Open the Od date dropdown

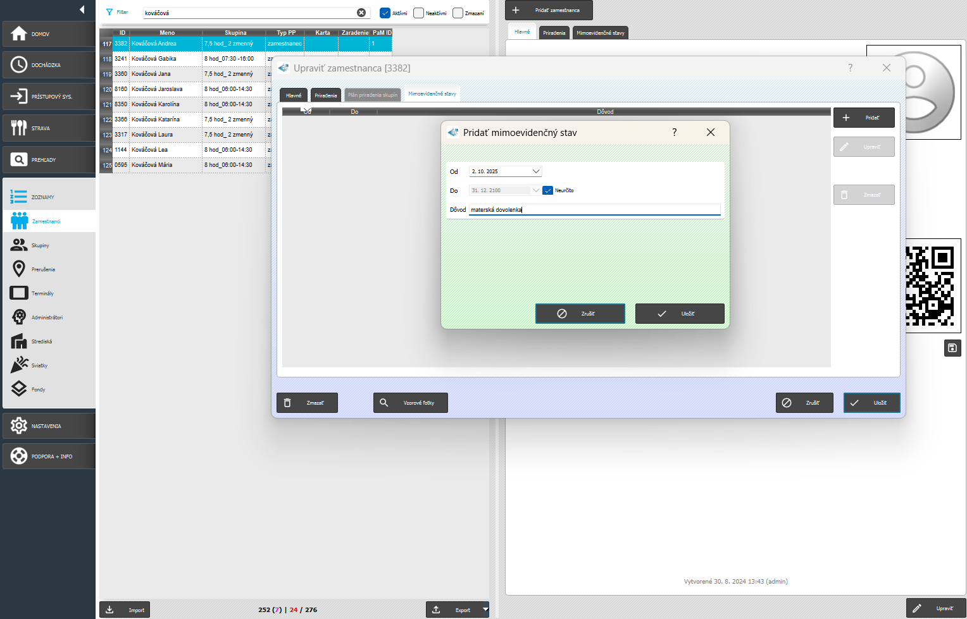[536, 171]
